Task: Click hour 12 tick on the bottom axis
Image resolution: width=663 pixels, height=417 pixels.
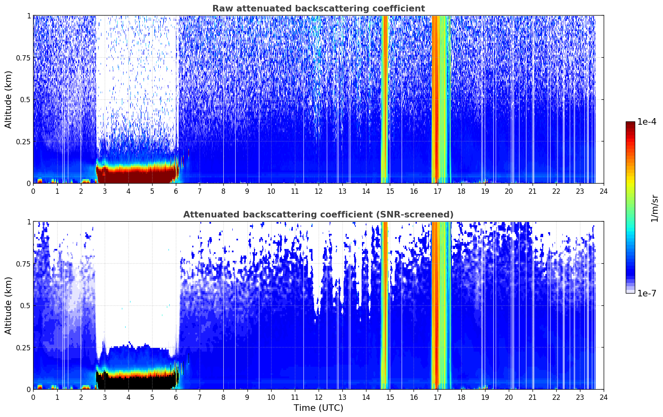Action: [x=318, y=397]
